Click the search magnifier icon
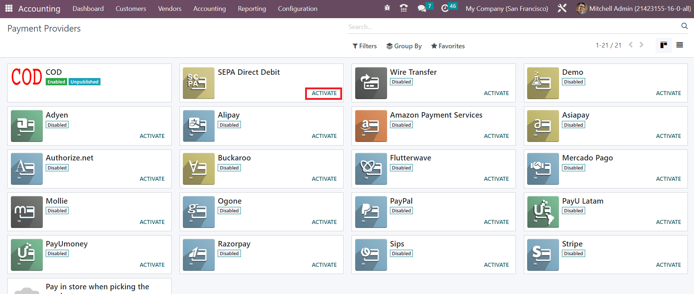The image size is (694, 294). [x=684, y=26]
